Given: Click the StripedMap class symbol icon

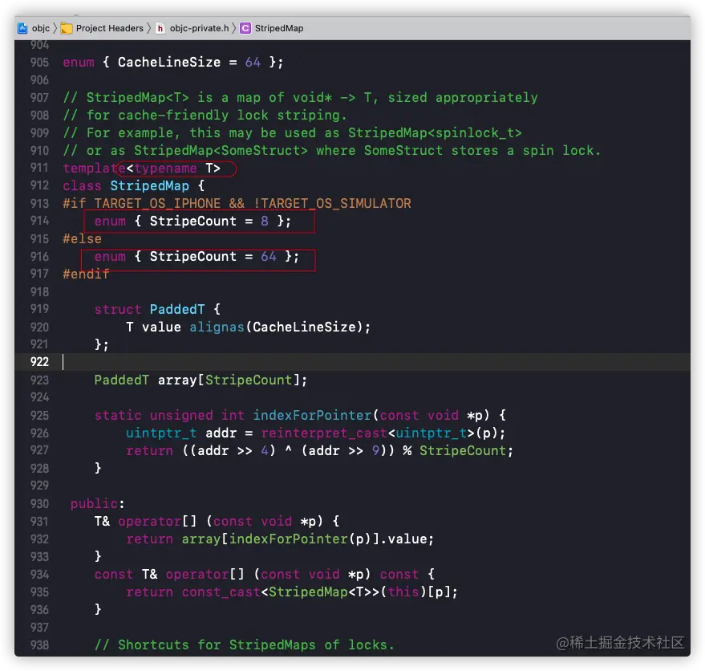Looking at the screenshot, I should click(245, 28).
